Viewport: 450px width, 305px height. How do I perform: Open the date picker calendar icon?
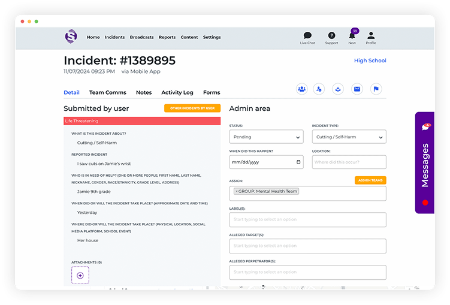point(298,162)
